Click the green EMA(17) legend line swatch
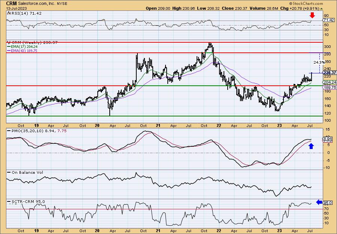 (9, 47)
